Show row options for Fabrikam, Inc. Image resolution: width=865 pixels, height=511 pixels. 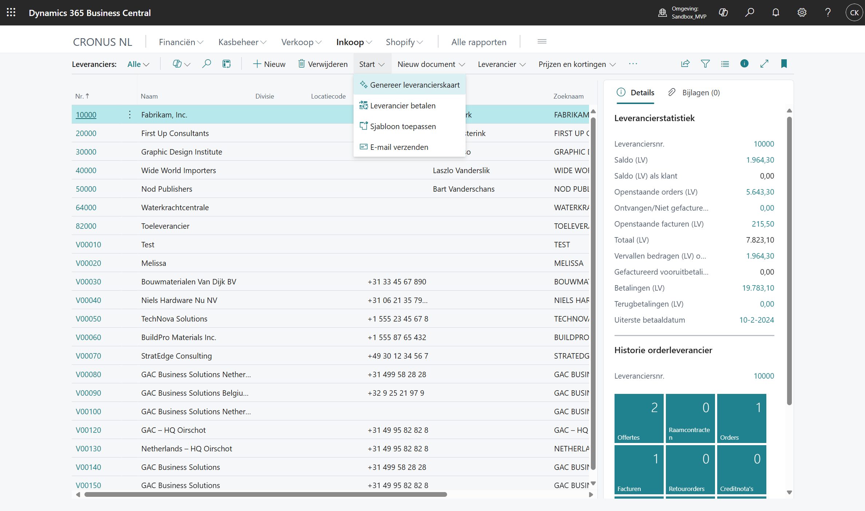point(130,115)
